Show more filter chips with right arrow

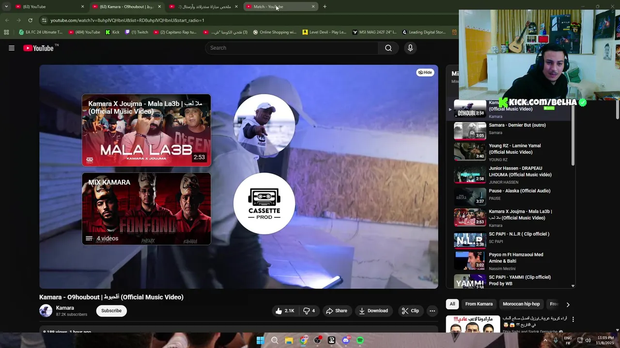[x=568, y=304]
